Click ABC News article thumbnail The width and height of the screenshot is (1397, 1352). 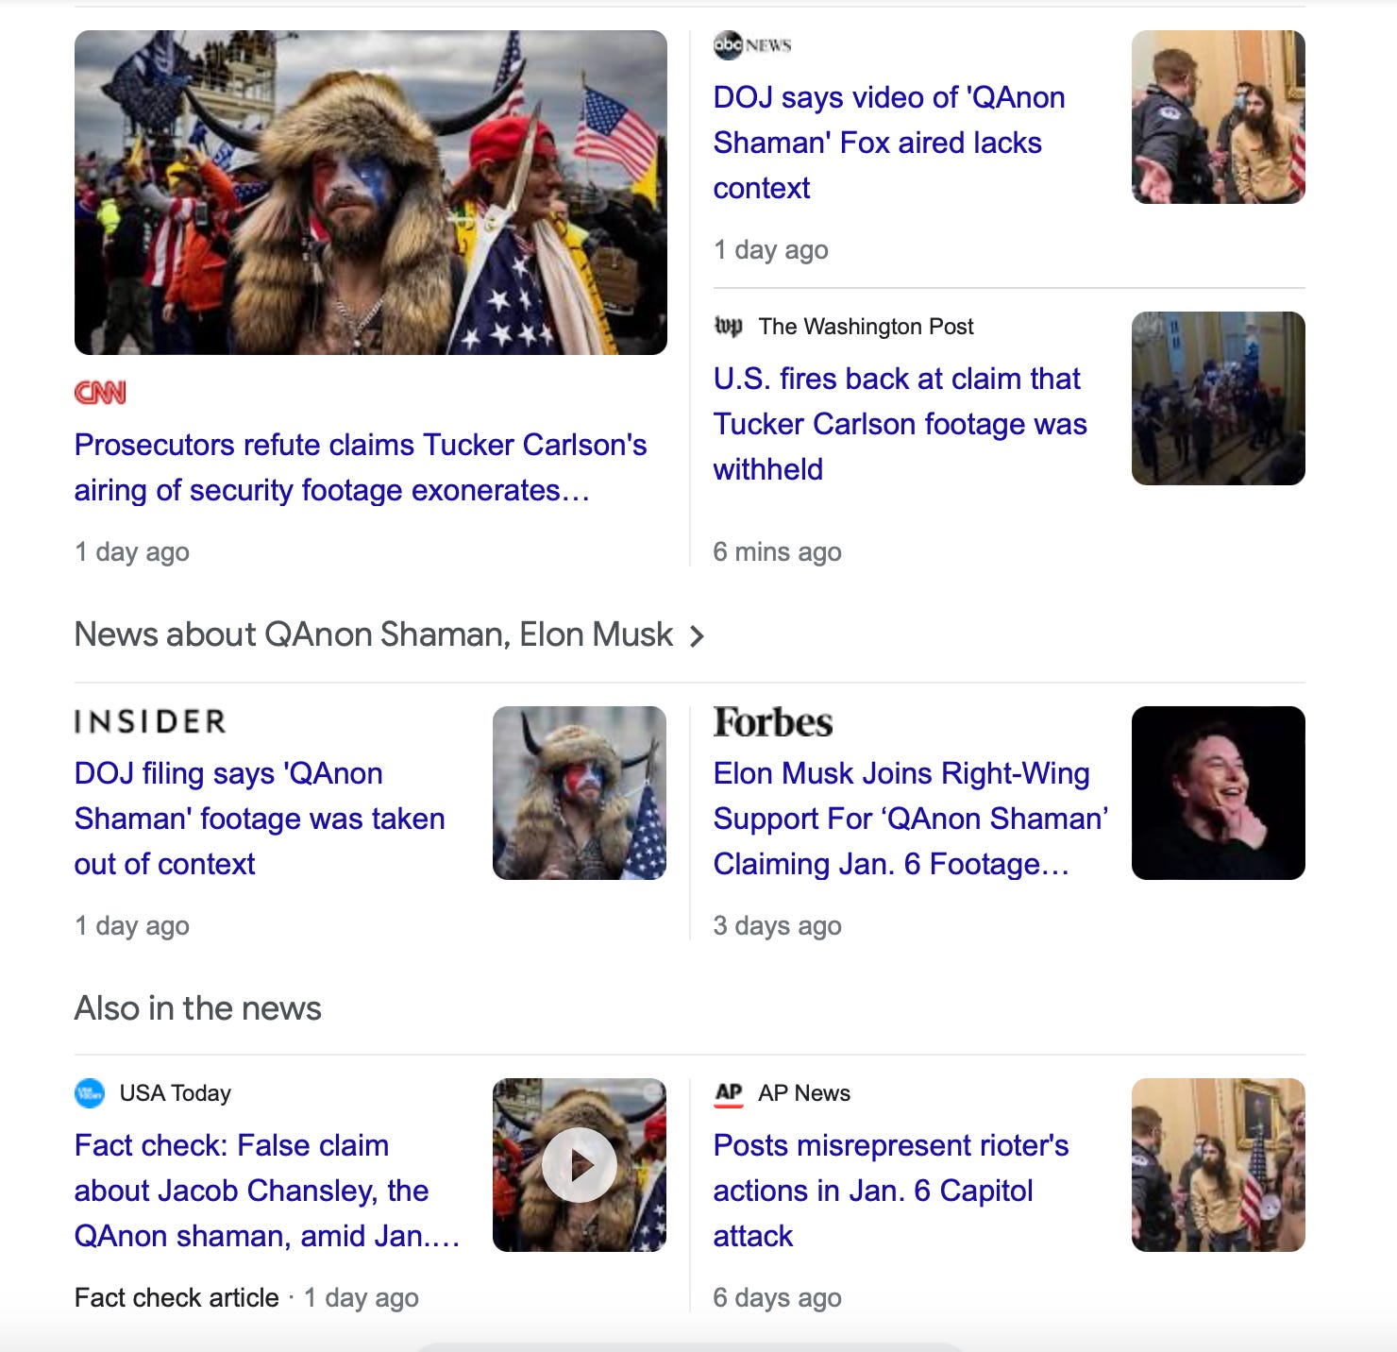click(x=1219, y=117)
